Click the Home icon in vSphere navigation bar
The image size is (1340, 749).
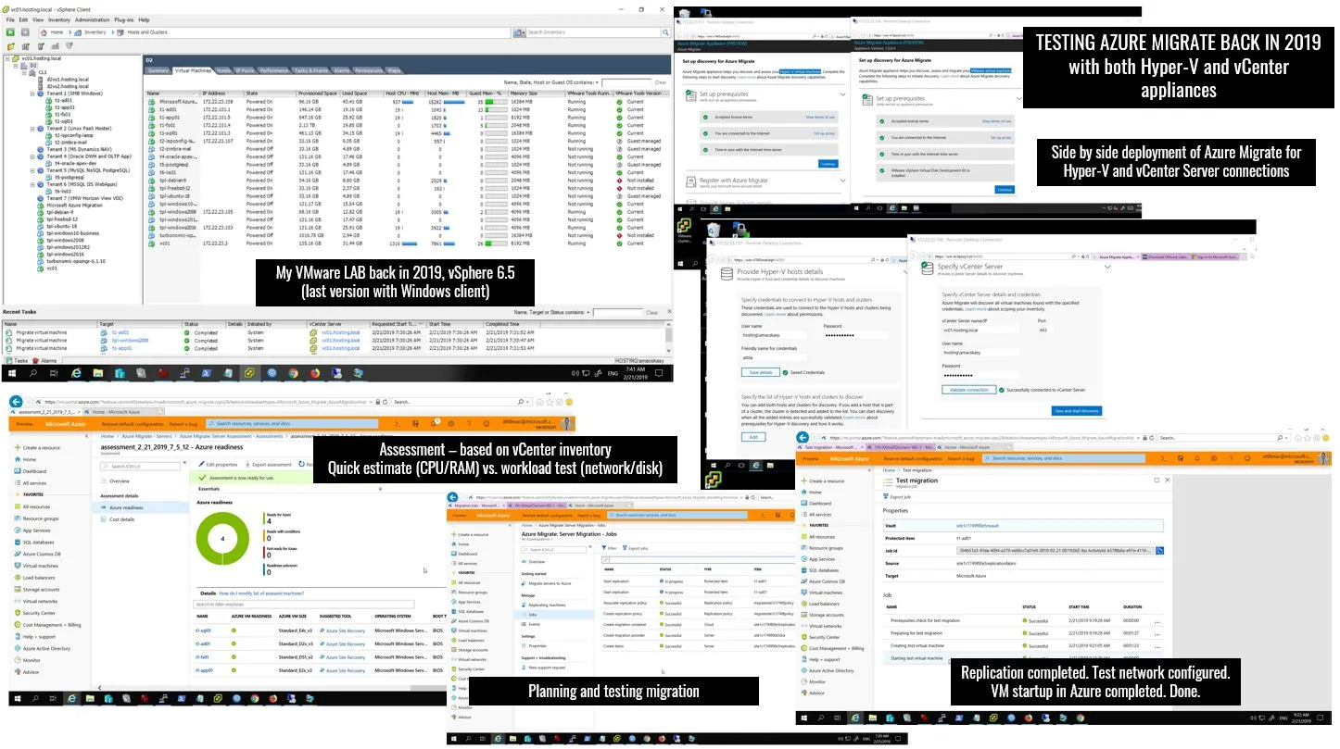[x=43, y=31]
